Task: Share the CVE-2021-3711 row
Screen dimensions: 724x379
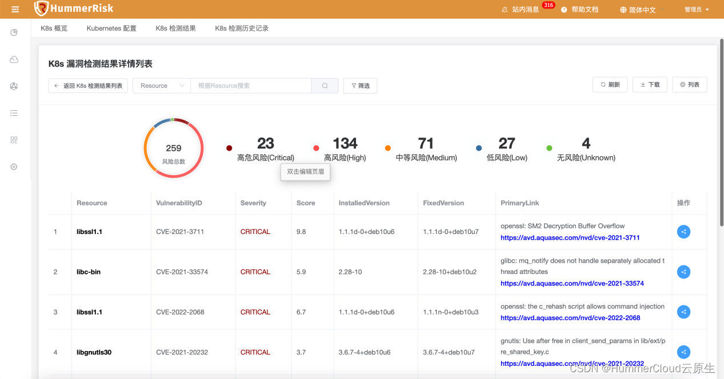Action: coord(683,232)
